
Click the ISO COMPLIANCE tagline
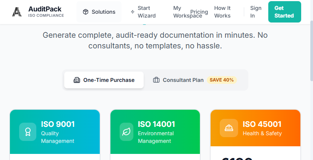(x=46, y=16)
